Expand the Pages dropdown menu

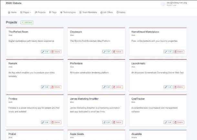26,12
